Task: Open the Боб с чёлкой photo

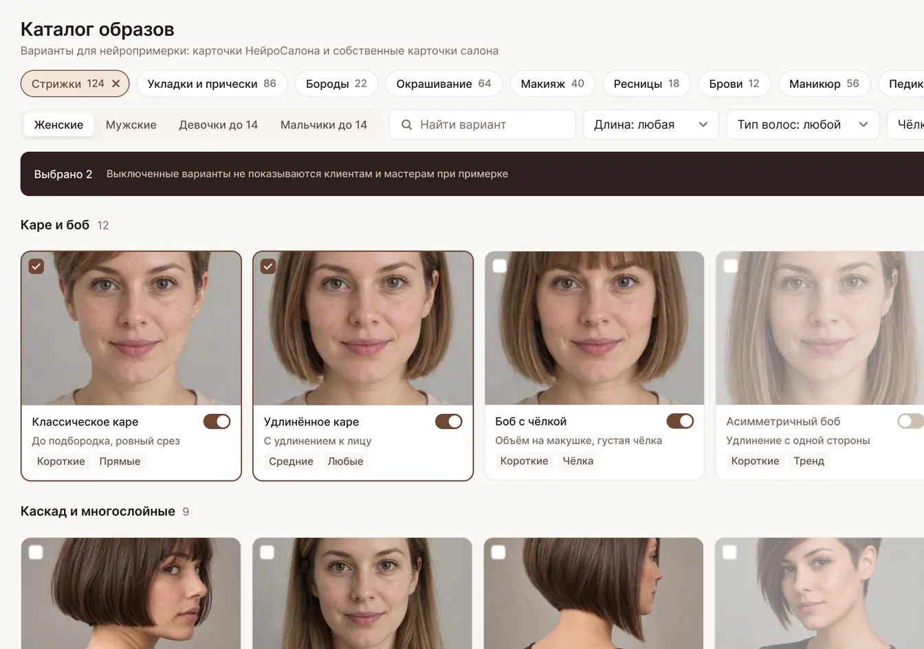Action: click(x=595, y=329)
